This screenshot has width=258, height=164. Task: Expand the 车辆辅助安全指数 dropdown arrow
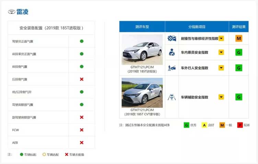coord(221,97)
